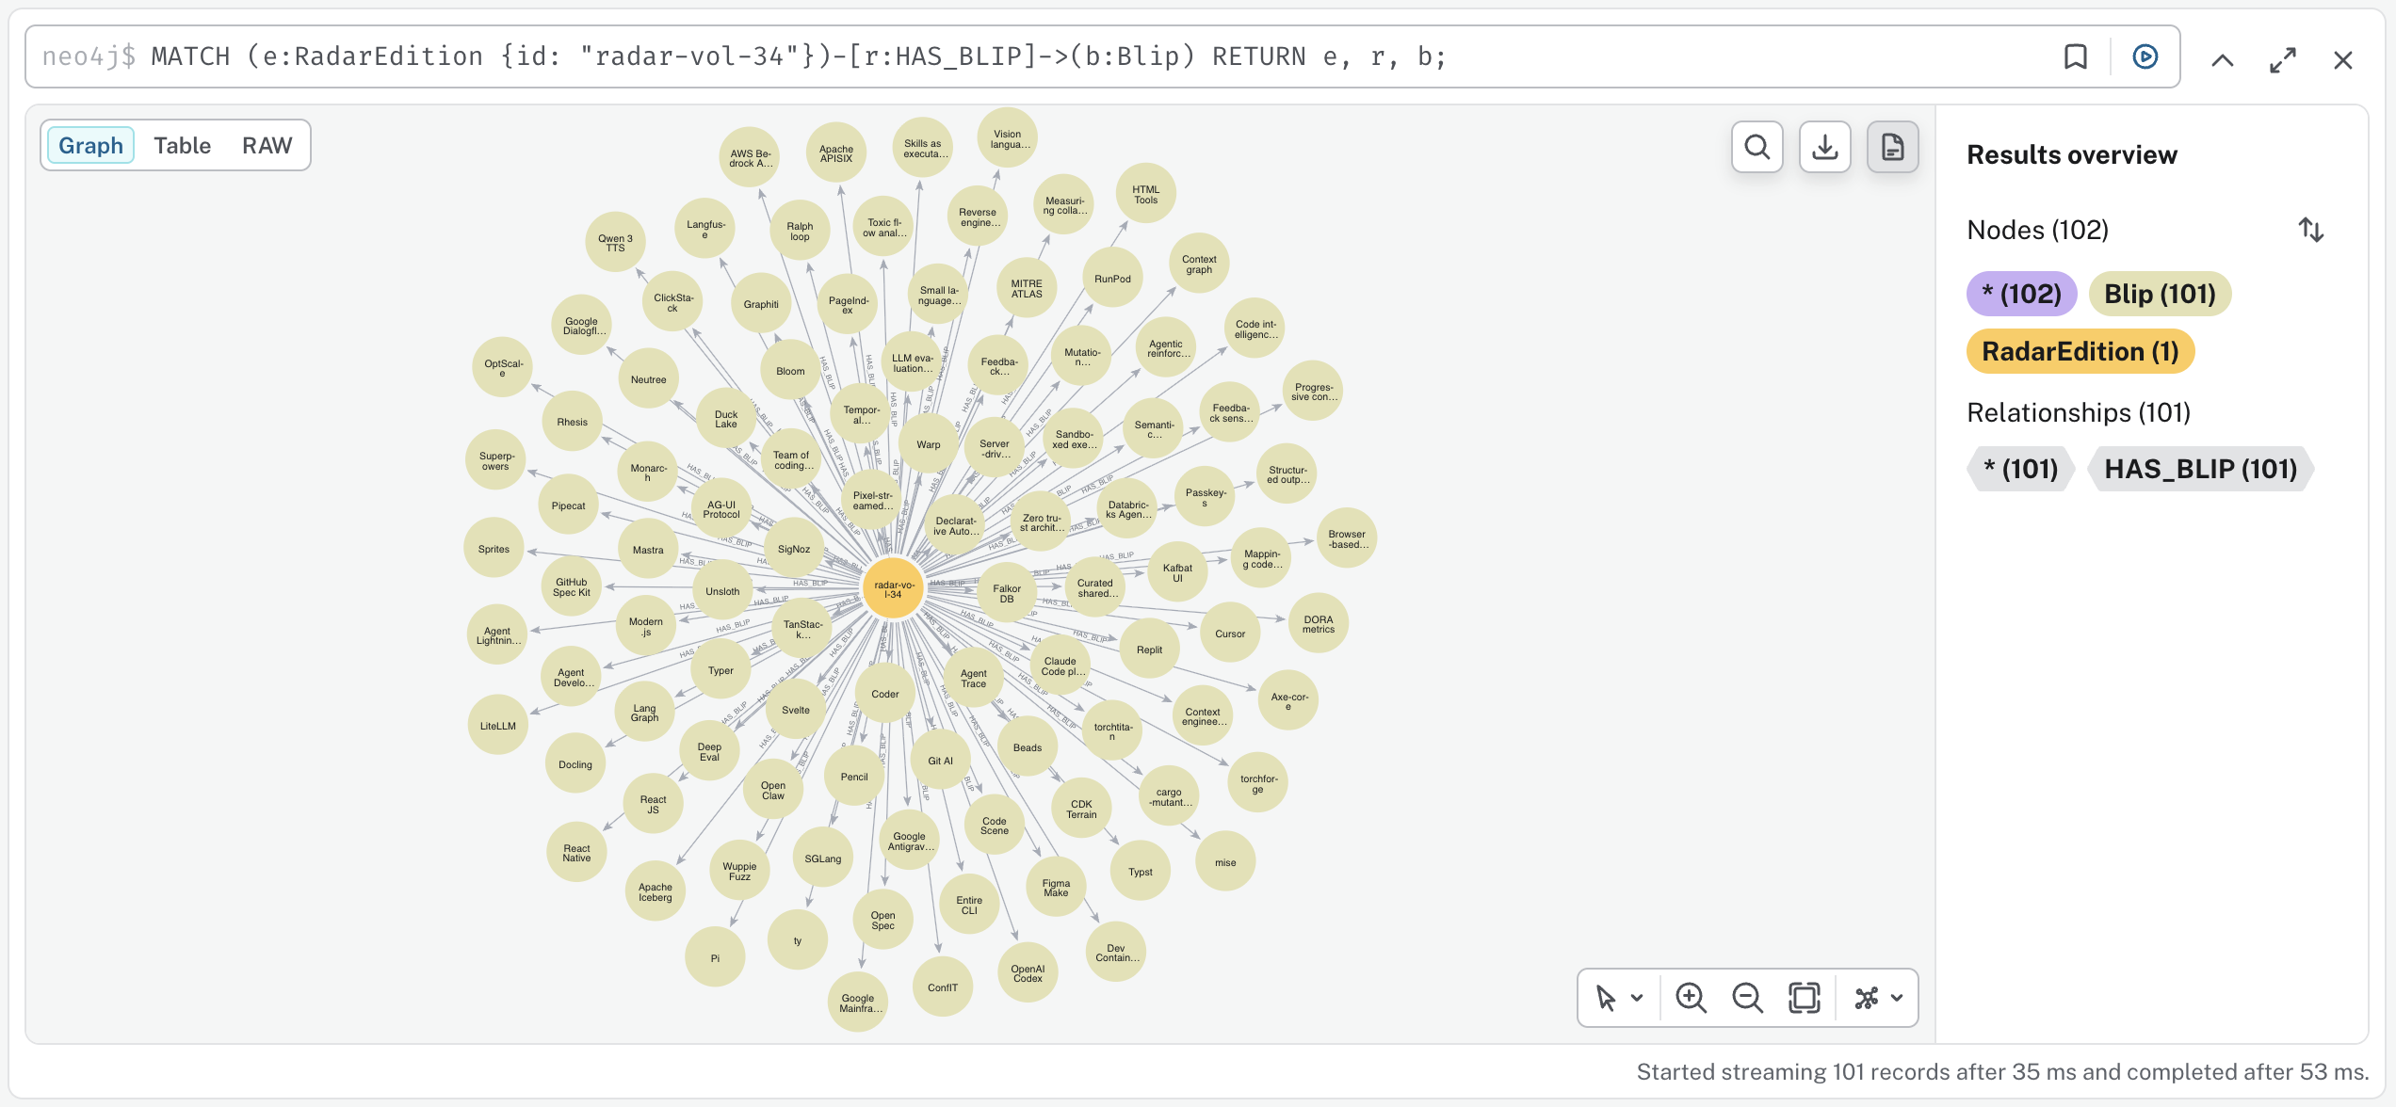Edit the Cypher query input
This screenshot has width=2396, height=1107.
click(1036, 57)
